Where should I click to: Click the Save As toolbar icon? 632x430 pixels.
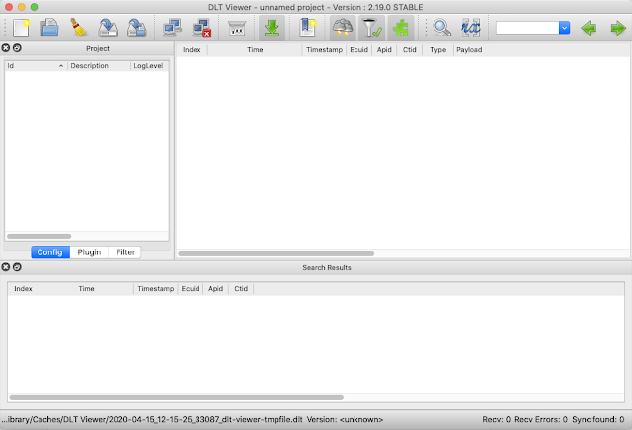(x=108, y=28)
